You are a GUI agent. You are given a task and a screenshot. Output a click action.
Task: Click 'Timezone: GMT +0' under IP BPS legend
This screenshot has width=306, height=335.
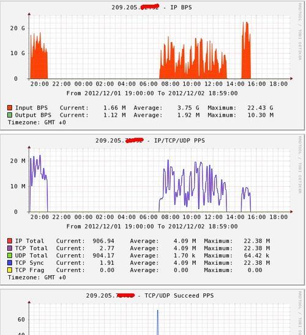click(37, 122)
